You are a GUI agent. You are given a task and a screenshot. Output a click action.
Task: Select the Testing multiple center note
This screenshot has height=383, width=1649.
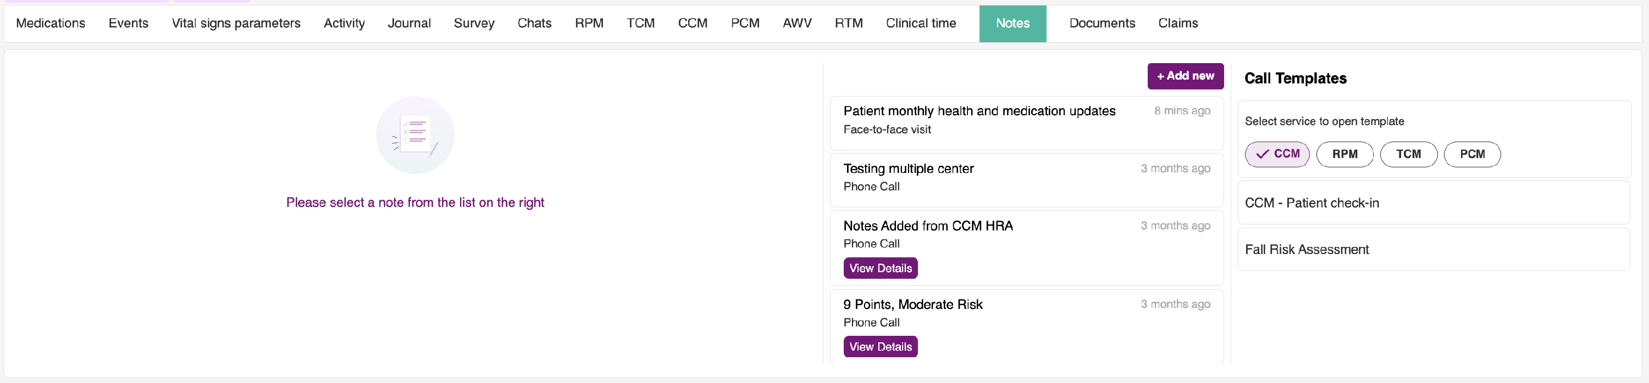pos(907,169)
